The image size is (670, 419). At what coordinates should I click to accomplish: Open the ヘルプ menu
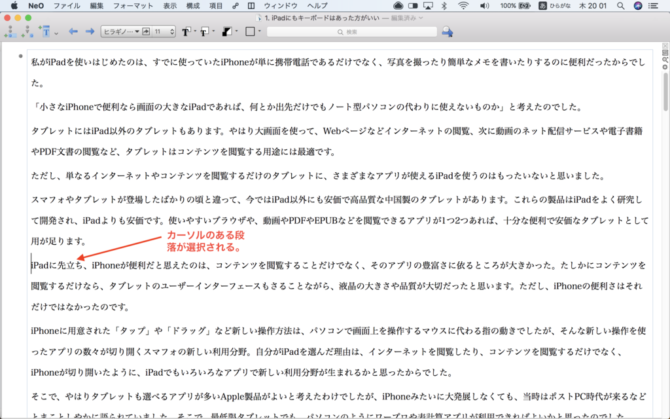coord(317,5)
